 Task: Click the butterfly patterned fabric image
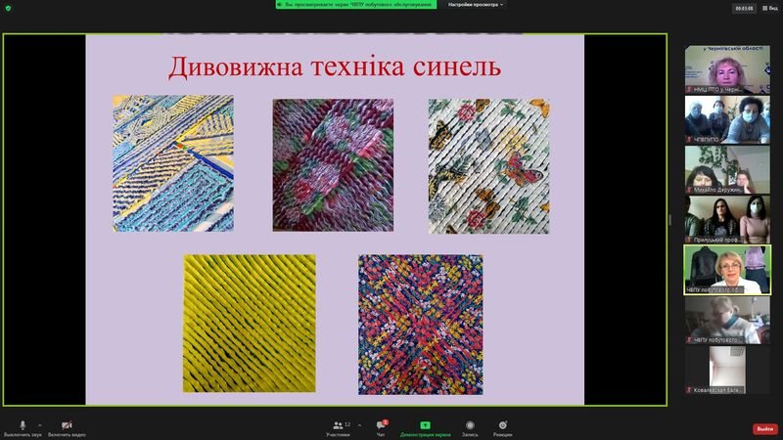point(487,165)
